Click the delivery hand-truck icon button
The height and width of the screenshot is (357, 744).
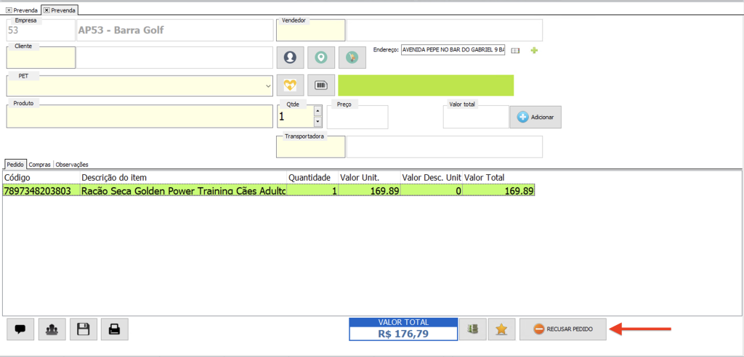[x=352, y=57]
